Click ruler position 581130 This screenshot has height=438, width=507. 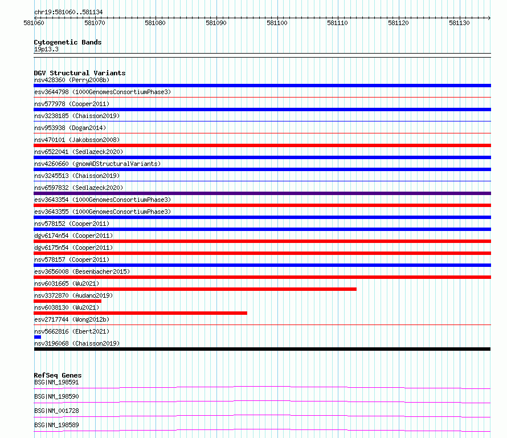[x=459, y=23]
